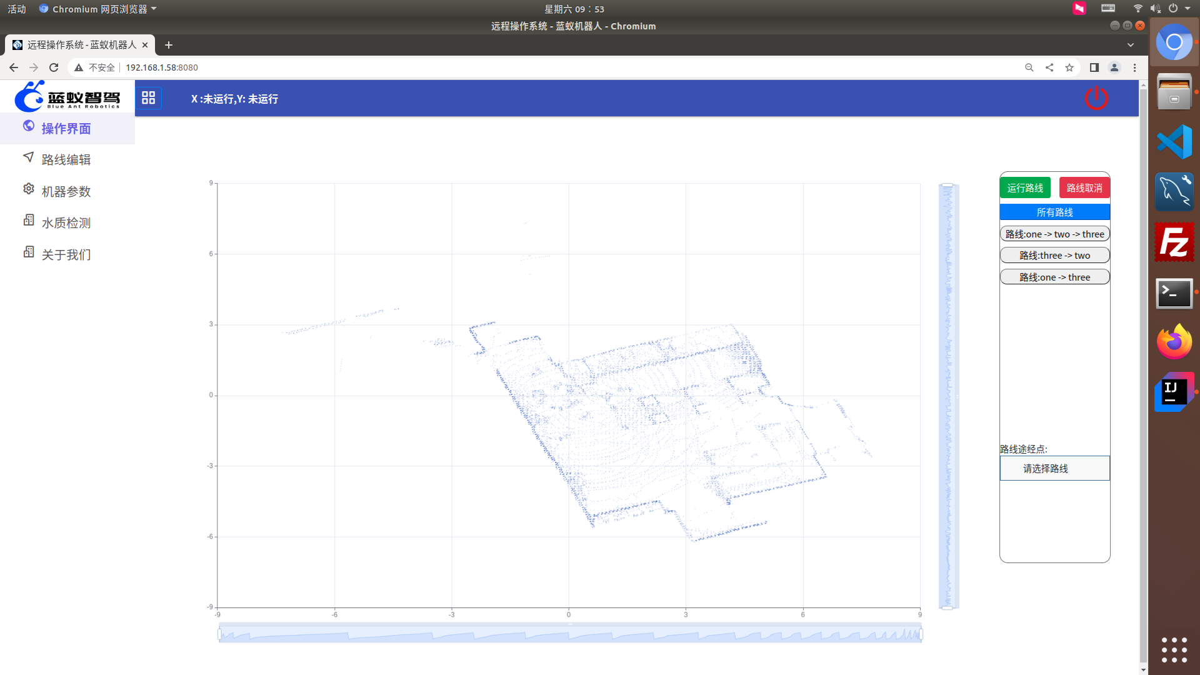This screenshot has width=1200, height=675.
Task: Select the 远程操作系统 browser tab
Action: (x=80, y=45)
